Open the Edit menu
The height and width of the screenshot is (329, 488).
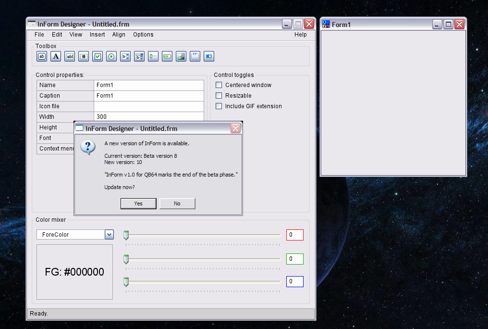click(57, 35)
